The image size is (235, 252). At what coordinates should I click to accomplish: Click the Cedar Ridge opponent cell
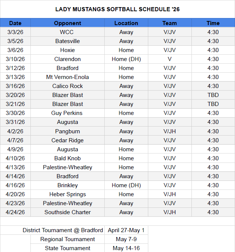pos(68,140)
